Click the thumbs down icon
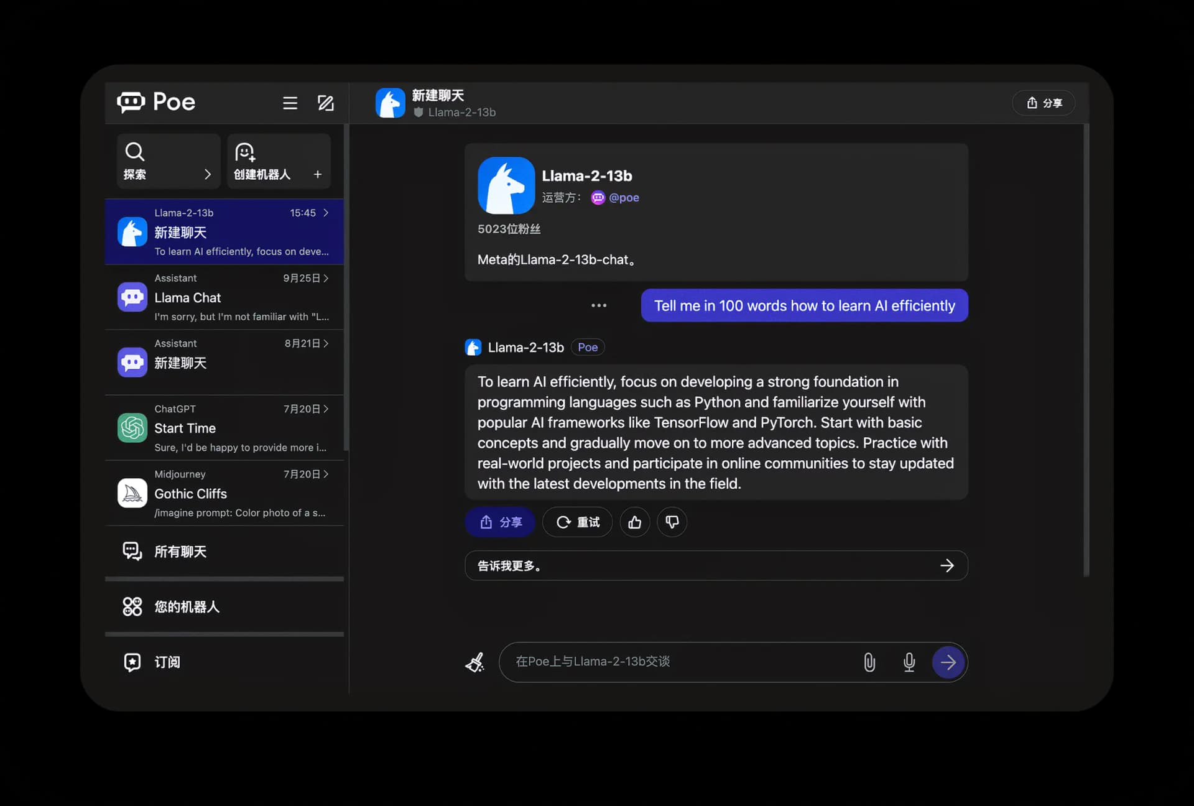This screenshot has height=806, width=1194. pos(672,522)
